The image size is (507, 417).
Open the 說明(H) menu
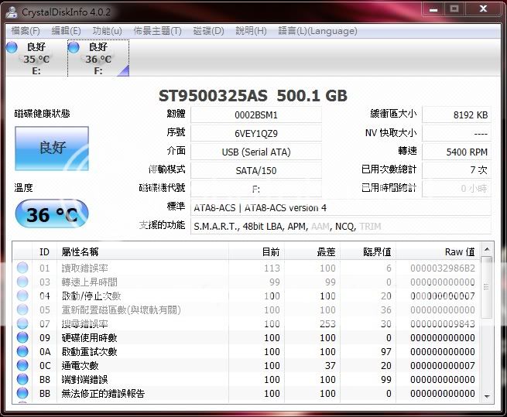pyautogui.click(x=251, y=31)
